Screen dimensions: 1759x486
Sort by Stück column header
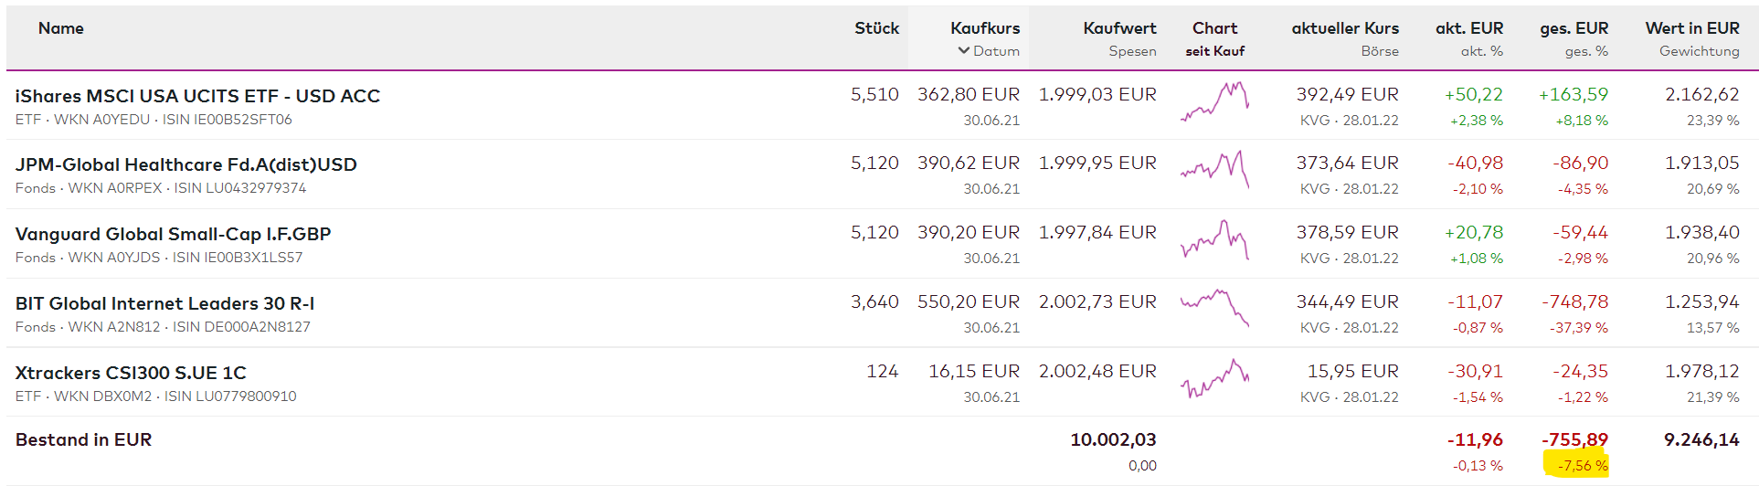click(x=876, y=28)
